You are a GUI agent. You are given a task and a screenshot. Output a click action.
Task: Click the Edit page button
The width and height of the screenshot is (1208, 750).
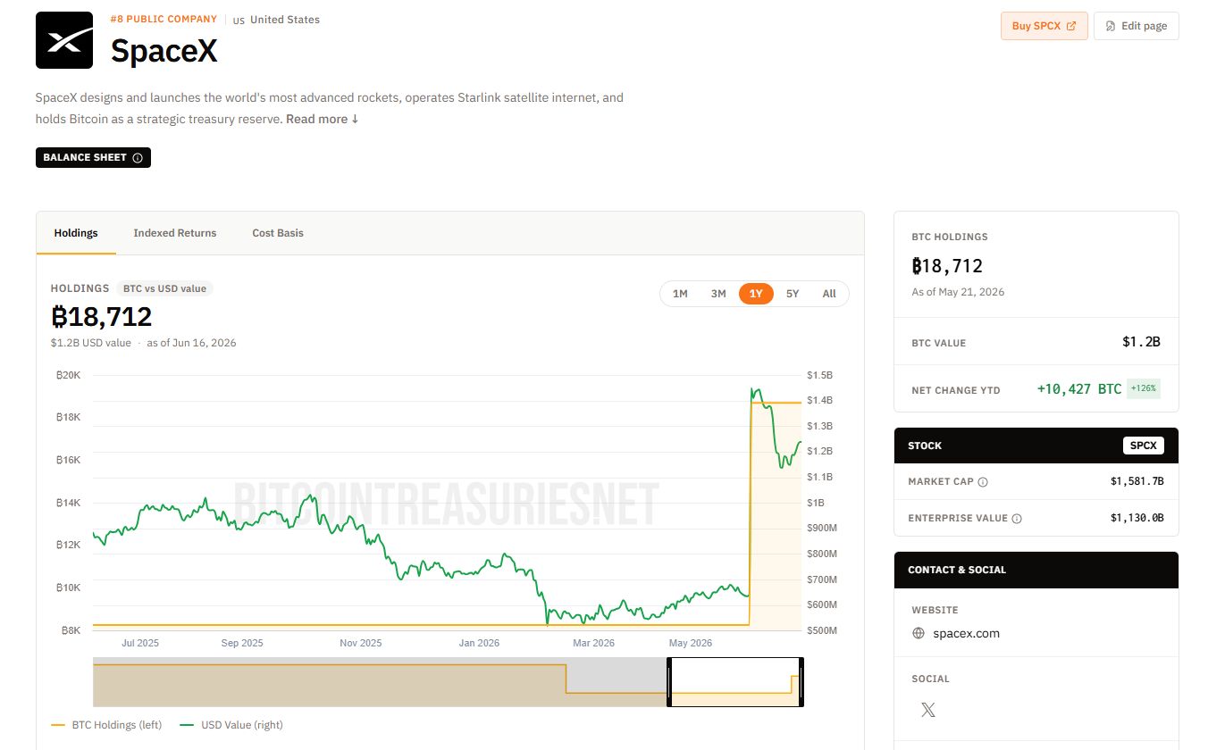point(1137,26)
